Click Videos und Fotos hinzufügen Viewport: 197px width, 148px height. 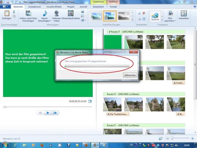(x=28, y=16)
